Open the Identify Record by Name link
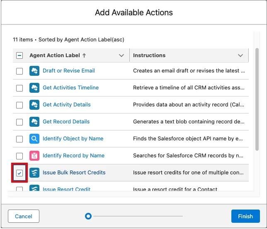 (x=73, y=156)
